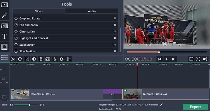Skip to previous frame

click(x=160, y=59)
